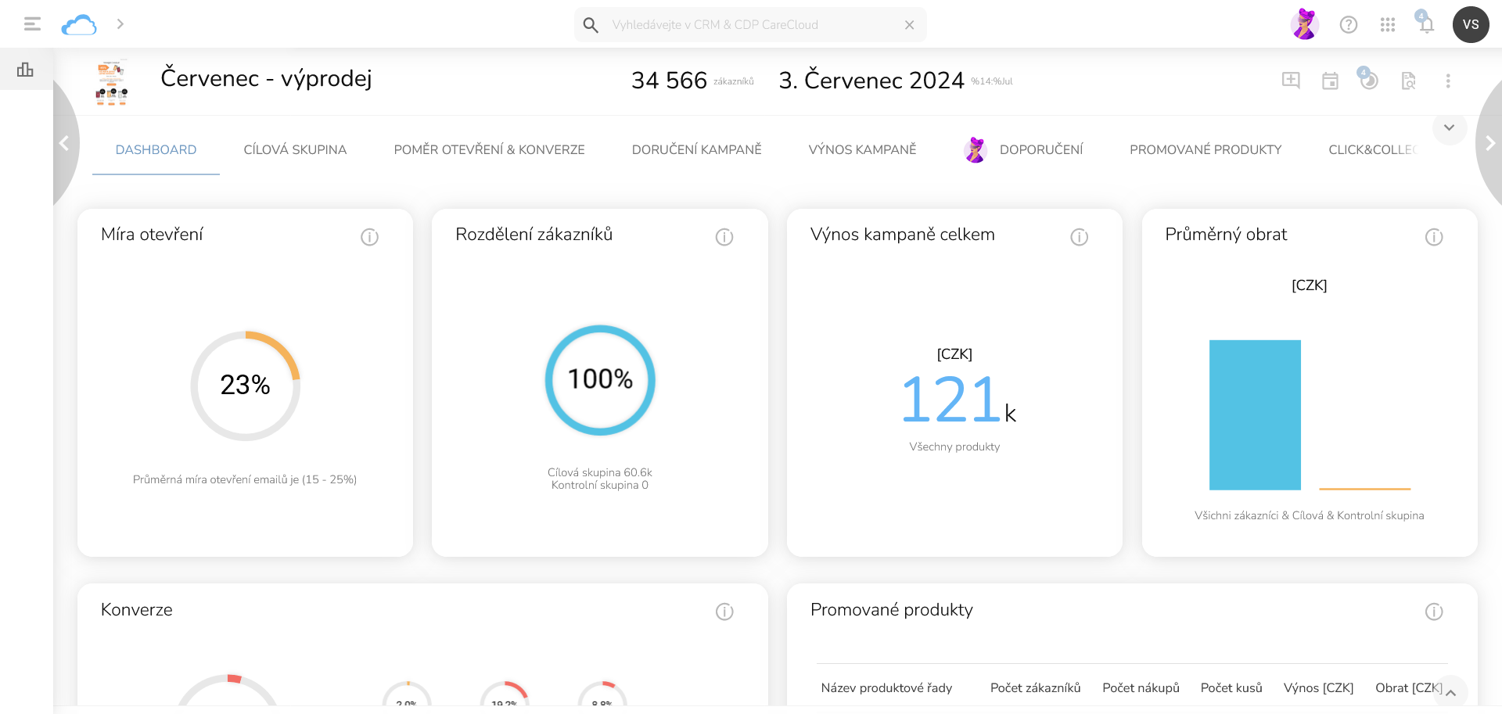1502x714 pixels.
Task: Open the bar chart sidebar icon
Action: 26,70
